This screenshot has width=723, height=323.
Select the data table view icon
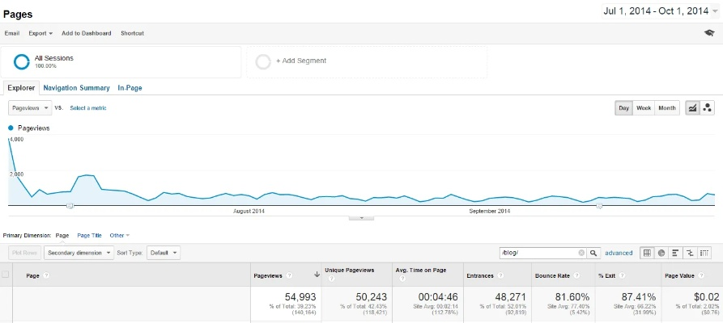tap(647, 253)
